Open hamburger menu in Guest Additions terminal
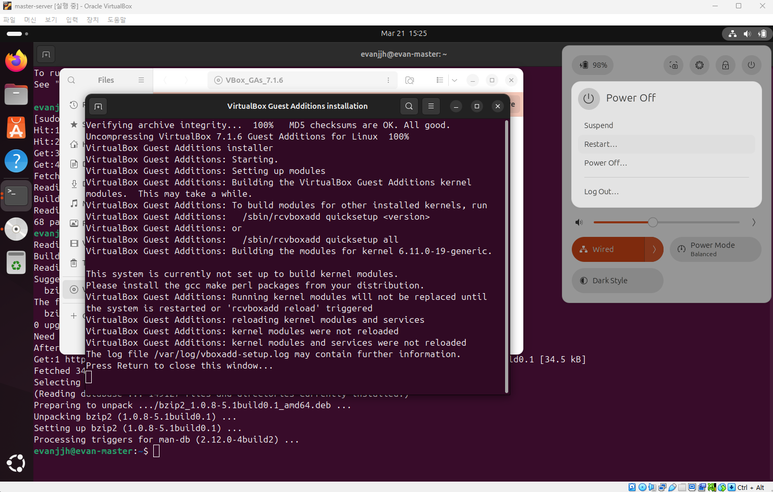 point(431,106)
